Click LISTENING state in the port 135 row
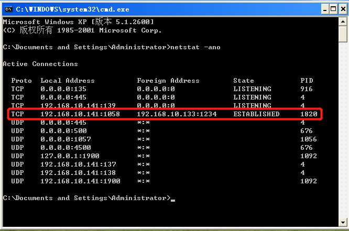349x231 pixels. coord(252,89)
